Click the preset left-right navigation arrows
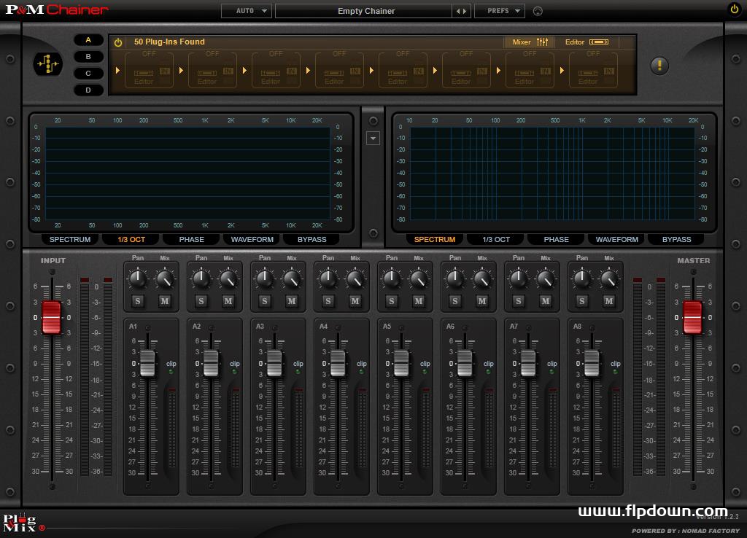 (x=462, y=11)
